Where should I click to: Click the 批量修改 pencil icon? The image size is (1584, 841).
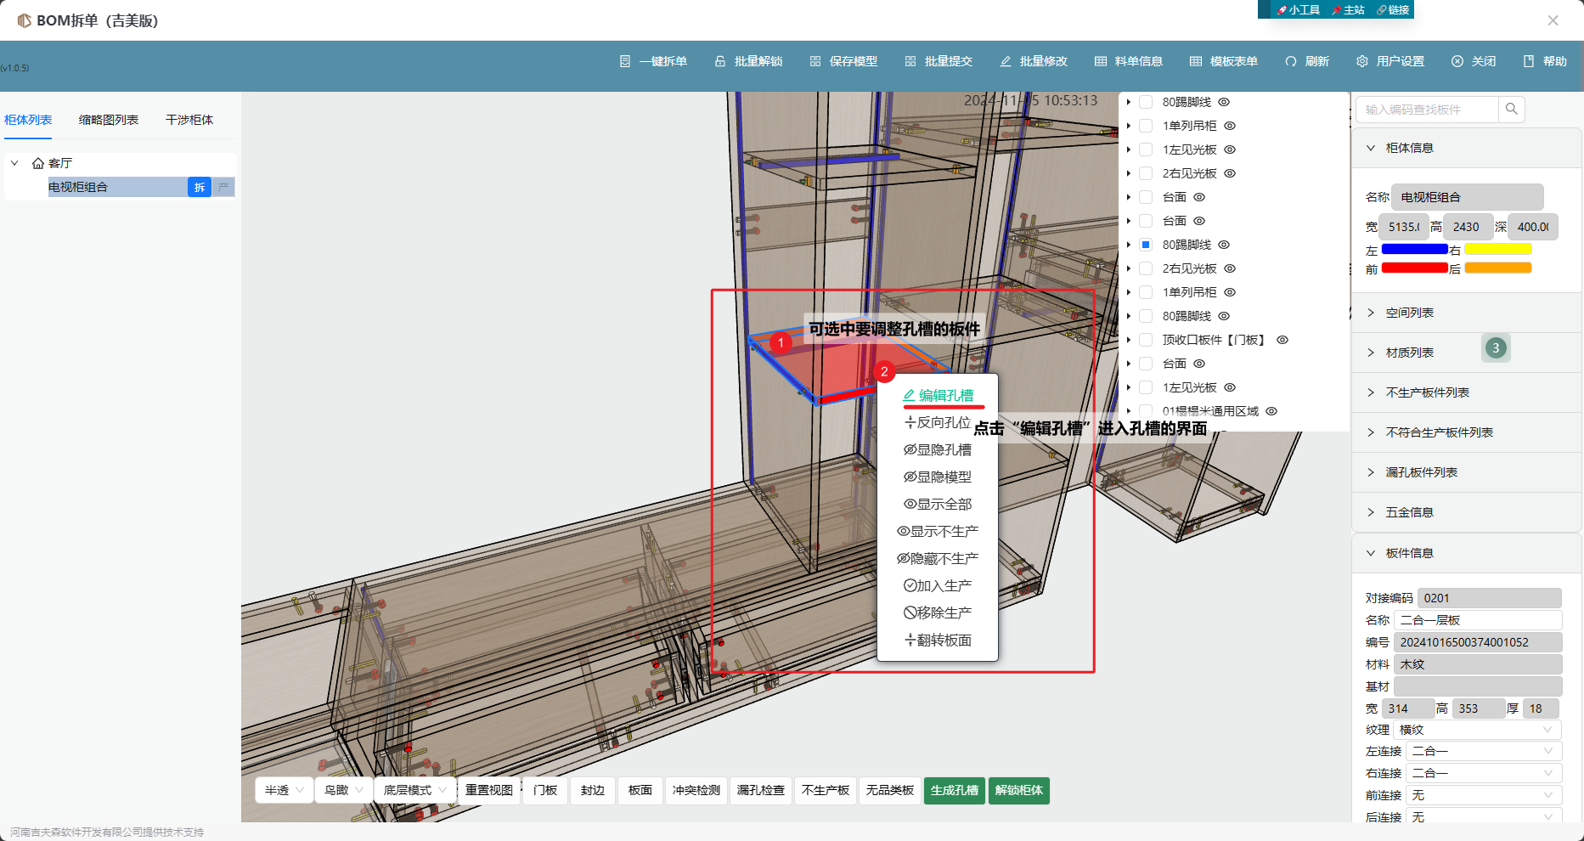click(1006, 61)
